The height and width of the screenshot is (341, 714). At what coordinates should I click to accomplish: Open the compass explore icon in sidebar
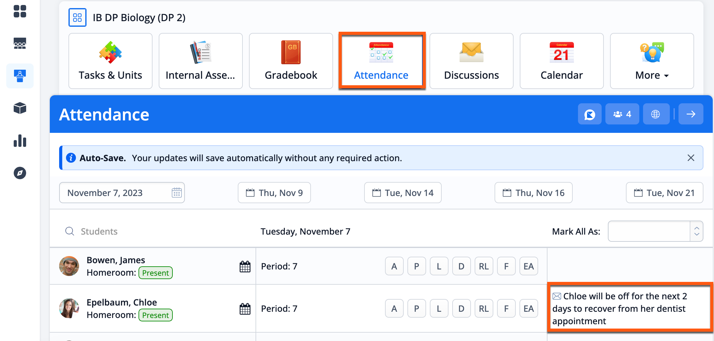coord(20,173)
